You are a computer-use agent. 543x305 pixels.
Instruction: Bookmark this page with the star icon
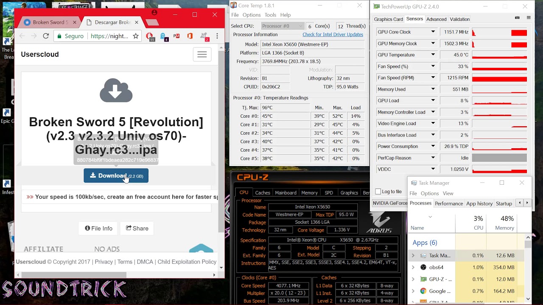[136, 36]
